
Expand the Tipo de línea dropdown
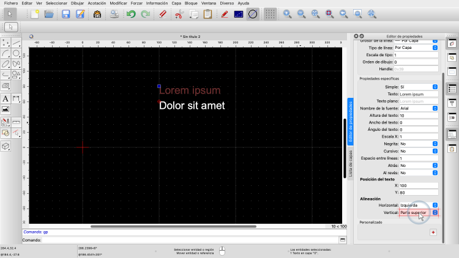[x=435, y=47]
